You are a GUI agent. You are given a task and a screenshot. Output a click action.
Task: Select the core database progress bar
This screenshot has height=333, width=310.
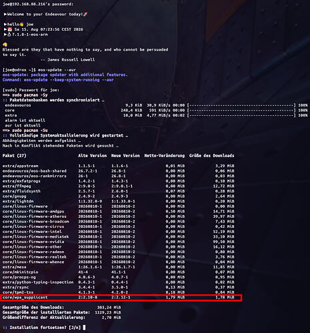tap(241, 111)
